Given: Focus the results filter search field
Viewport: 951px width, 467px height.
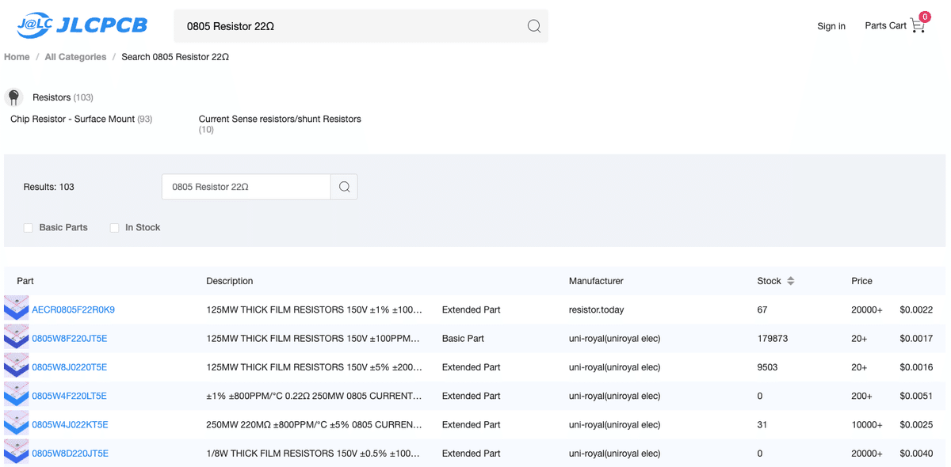Looking at the screenshot, I should click(x=246, y=187).
